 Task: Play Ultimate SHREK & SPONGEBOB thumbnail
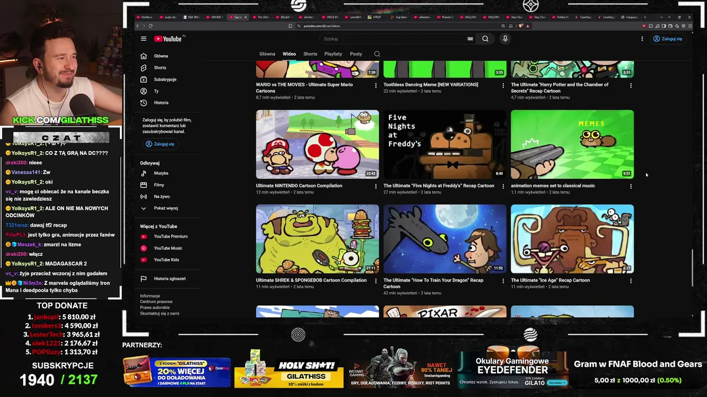pyautogui.click(x=318, y=239)
